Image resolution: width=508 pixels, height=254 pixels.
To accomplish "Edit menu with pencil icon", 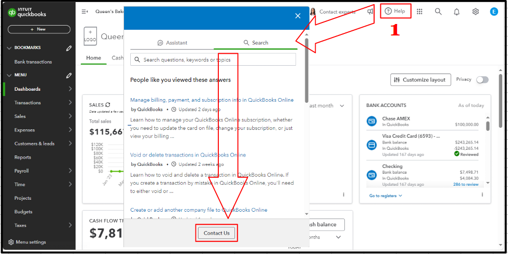I will click(69, 76).
